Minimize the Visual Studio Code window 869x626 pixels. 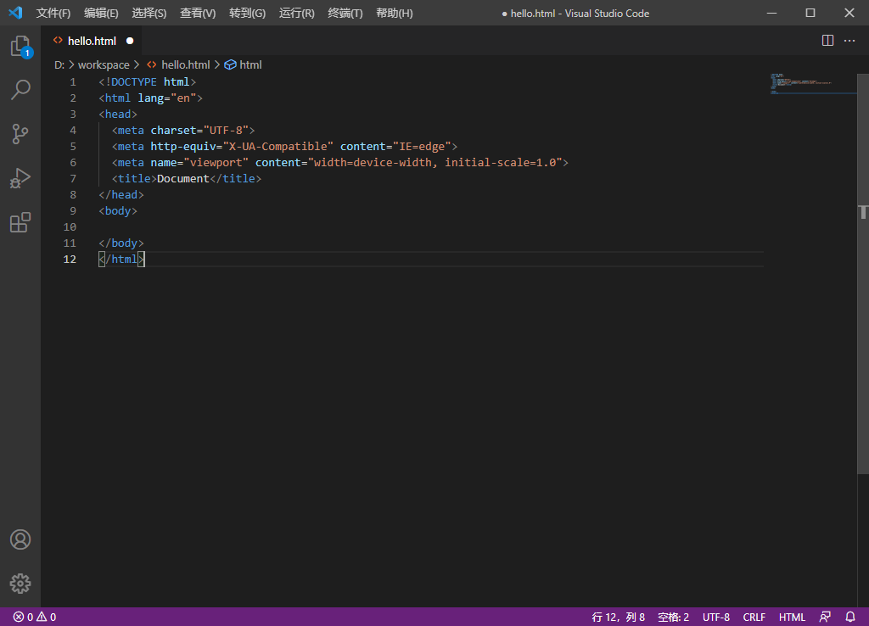pos(771,13)
